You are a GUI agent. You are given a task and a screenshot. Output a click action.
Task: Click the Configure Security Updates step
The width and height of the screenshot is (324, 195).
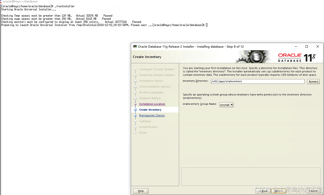pos(157,69)
